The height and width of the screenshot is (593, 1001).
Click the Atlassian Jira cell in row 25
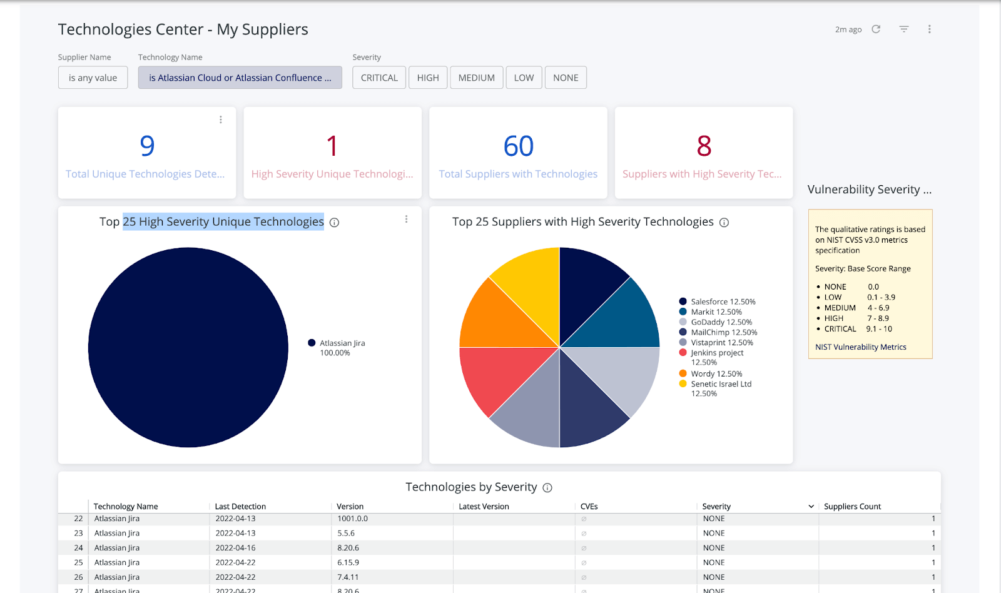point(117,562)
